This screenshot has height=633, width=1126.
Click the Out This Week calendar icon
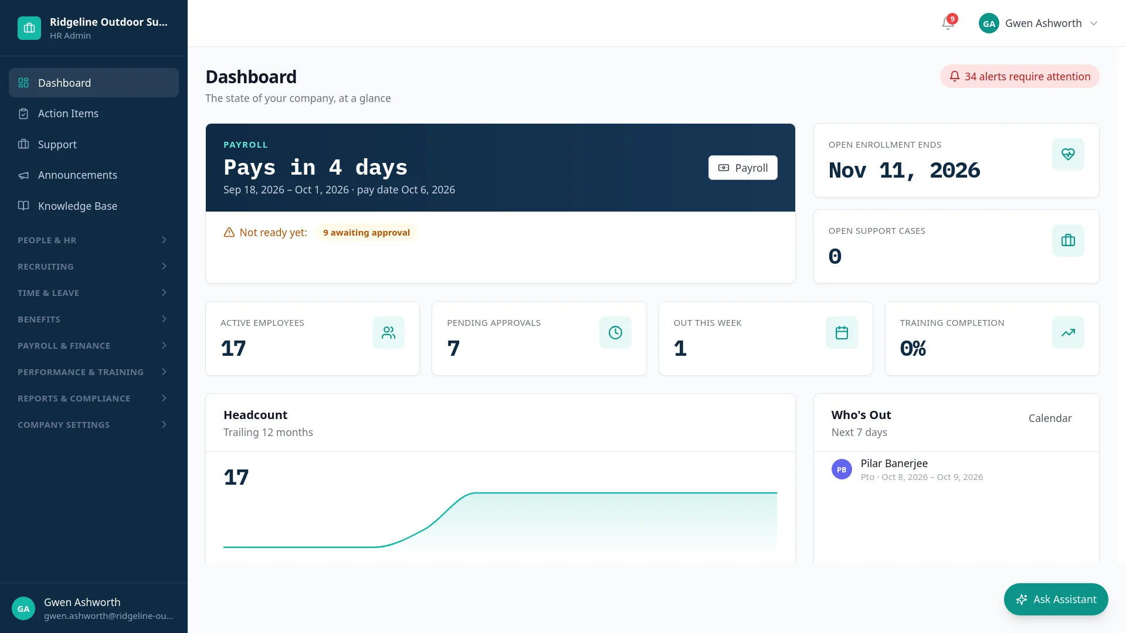(842, 333)
